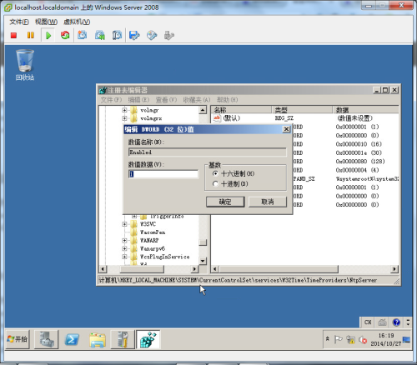The height and width of the screenshot is (365, 417).
Task: Click the muted volume tray icon
Action: 363,339
